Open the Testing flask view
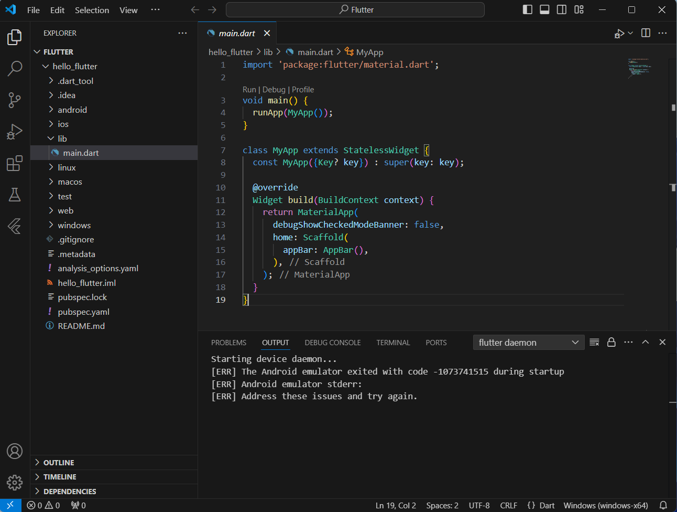This screenshot has height=512, width=677. click(x=15, y=195)
